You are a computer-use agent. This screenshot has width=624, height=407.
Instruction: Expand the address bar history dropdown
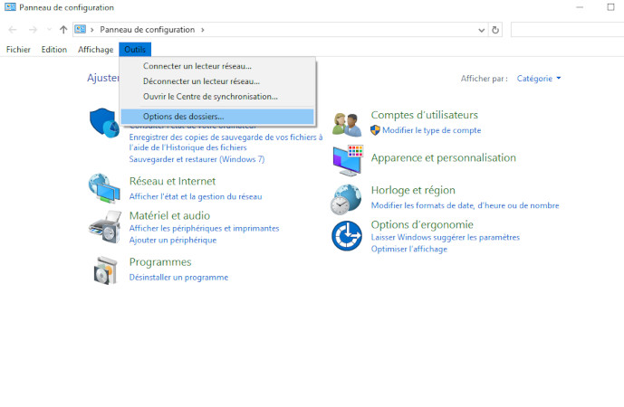[x=481, y=30]
